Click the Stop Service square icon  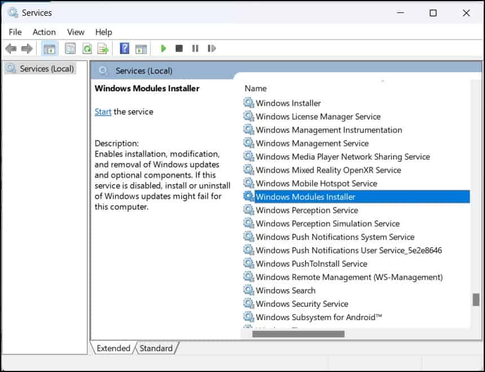point(179,48)
